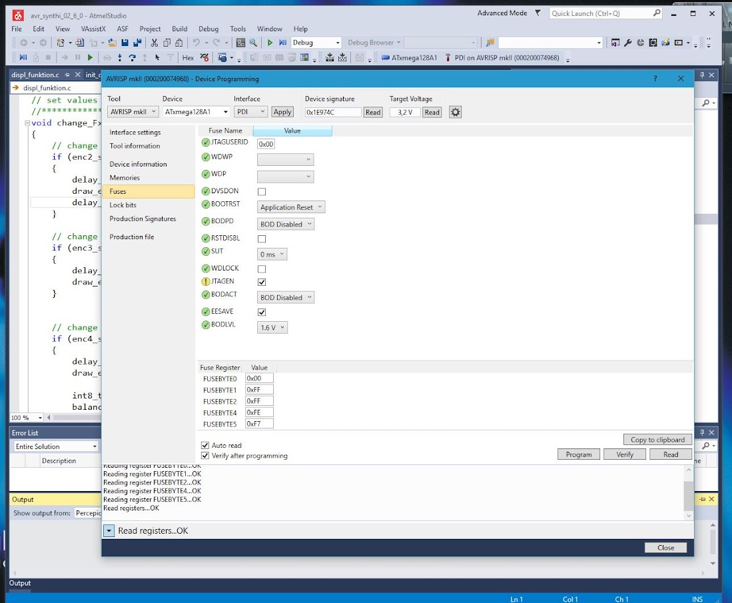Viewport: 732px width, 603px height.
Task: Open the Debug configuration dropdown
Action: (316, 43)
